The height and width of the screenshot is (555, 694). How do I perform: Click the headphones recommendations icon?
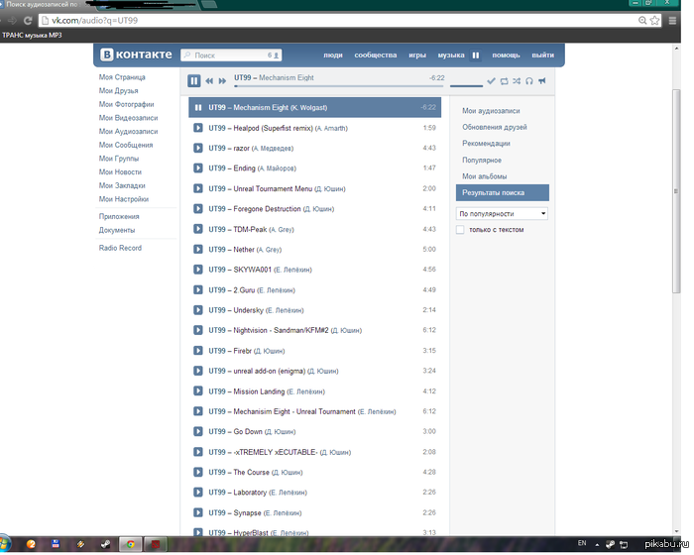click(529, 81)
